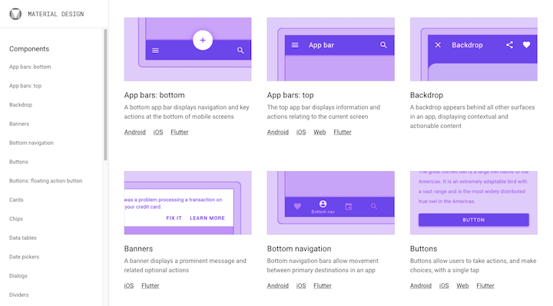553x306 pixels.
Task: Click search icon in top App bar image
Action: click(x=383, y=45)
